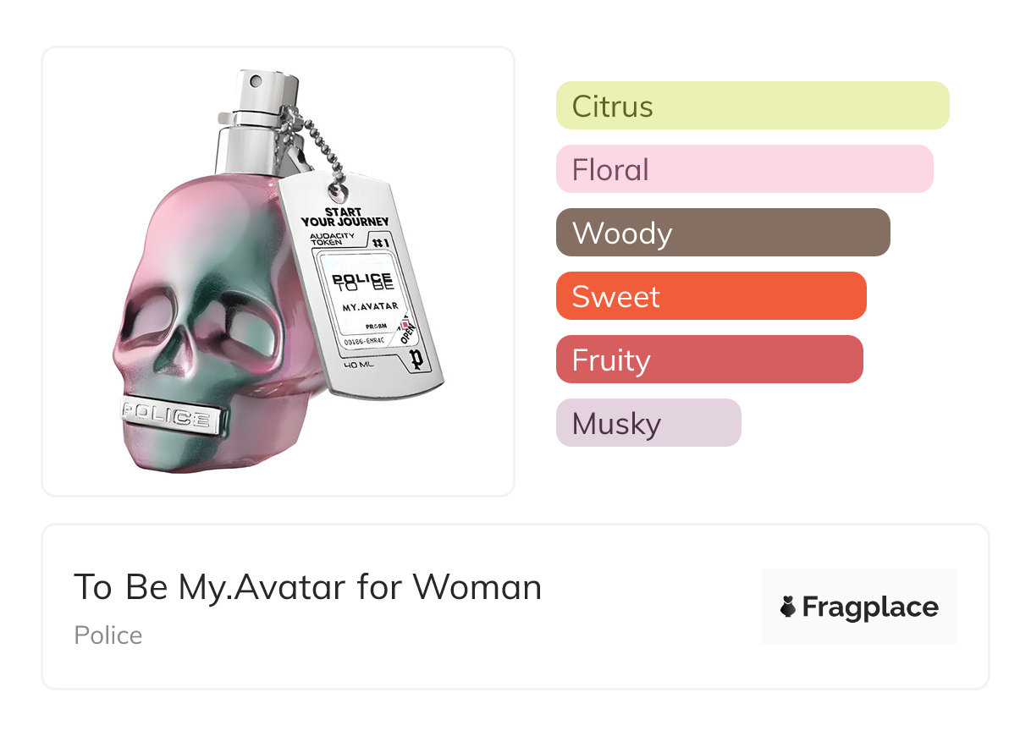Click the 40 ML text on the tag

click(361, 365)
